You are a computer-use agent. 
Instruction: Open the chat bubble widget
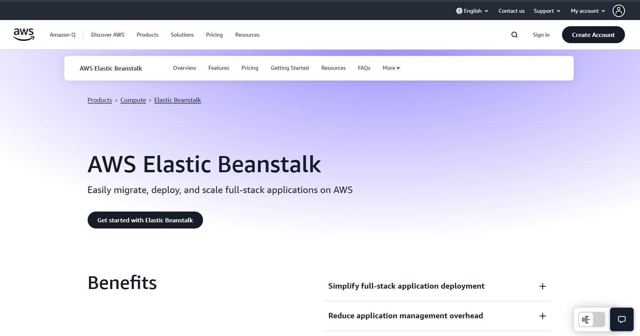621,319
